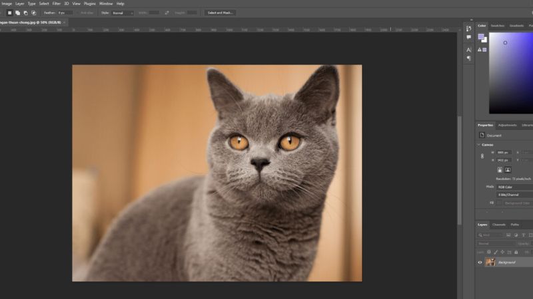Open the Plugins menu
Screen dimensions: 533x299
tap(90, 4)
